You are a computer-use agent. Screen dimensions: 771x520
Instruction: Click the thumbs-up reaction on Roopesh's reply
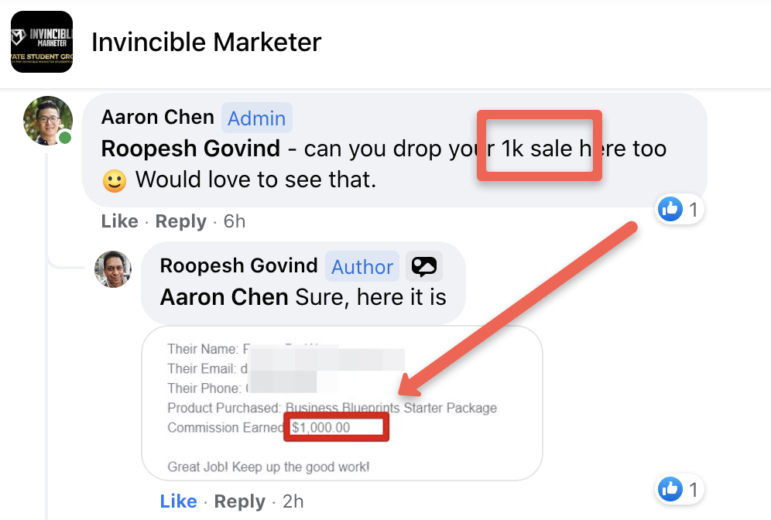[x=670, y=489]
